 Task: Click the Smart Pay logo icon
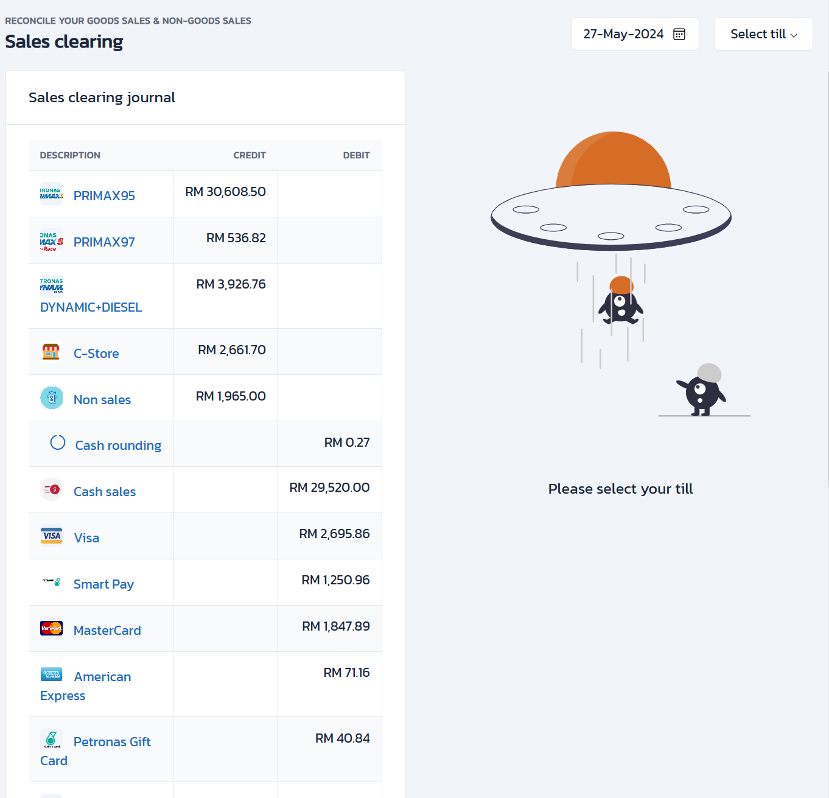51,582
